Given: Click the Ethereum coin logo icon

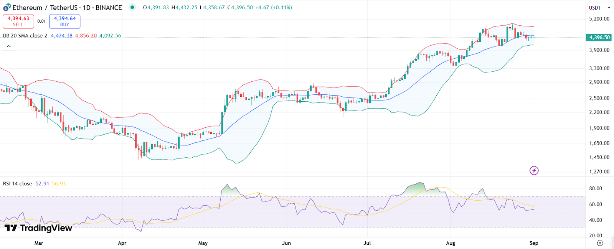Looking at the screenshot, I should (x=7, y=8).
